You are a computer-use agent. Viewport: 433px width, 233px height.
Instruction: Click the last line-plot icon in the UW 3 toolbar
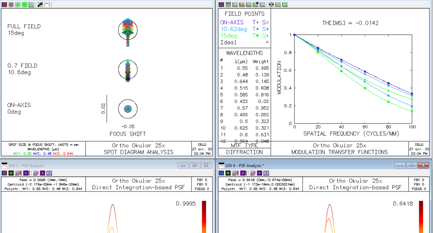49,173
